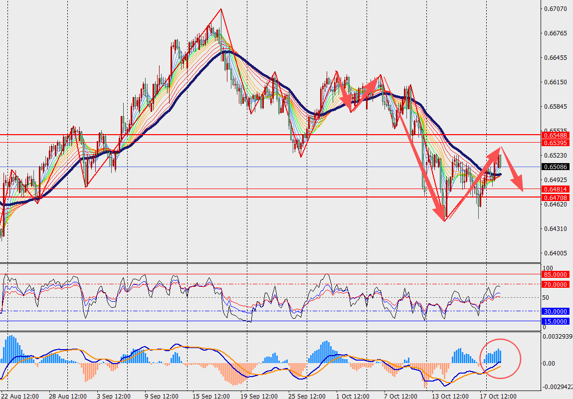Image resolution: width=573 pixels, height=399 pixels.
Task: Click the 1 Oct 12:00 date label
Action: [x=353, y=396]
